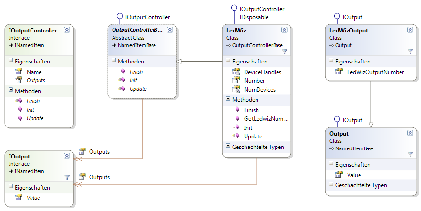Select the IOutput interface title
The image size is (421, 211).
tap(20, 157)
